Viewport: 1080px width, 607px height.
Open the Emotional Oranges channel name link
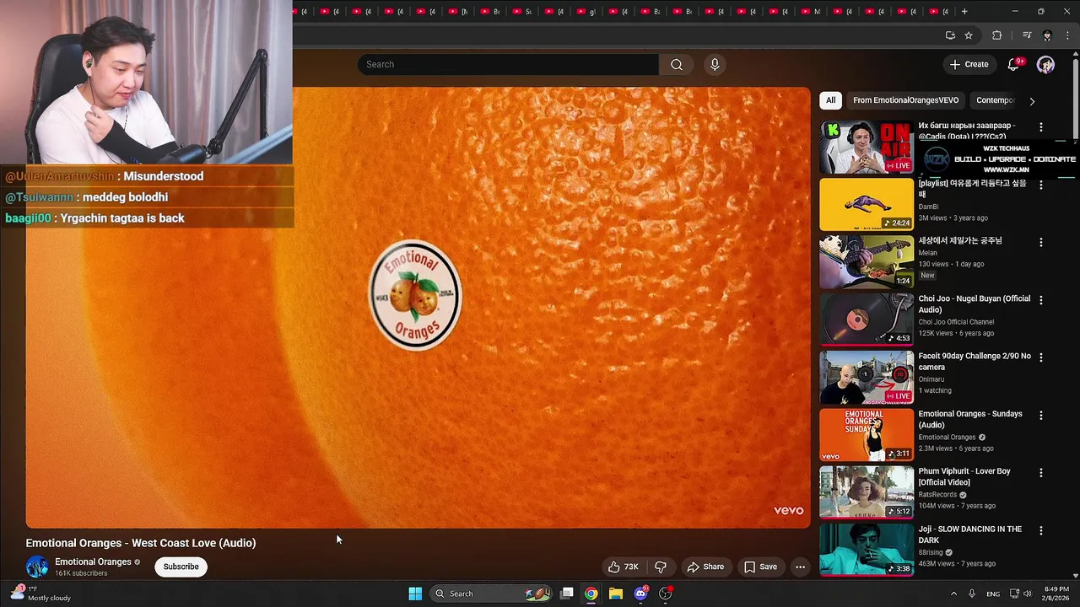pos(93,561)
